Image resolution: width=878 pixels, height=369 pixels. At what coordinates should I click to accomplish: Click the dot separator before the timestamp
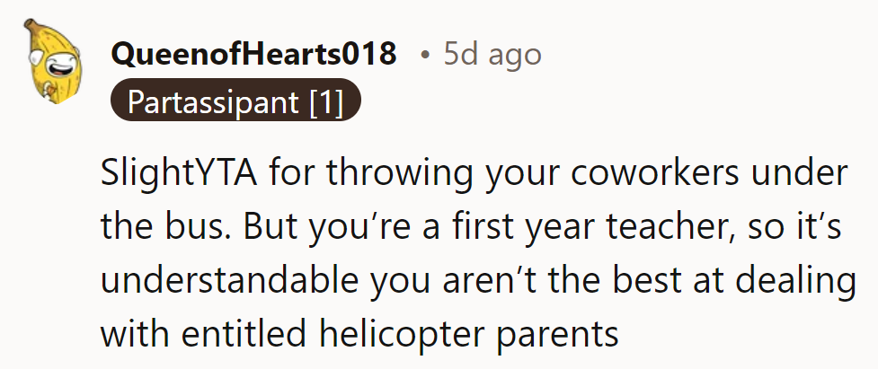(425, 56)
